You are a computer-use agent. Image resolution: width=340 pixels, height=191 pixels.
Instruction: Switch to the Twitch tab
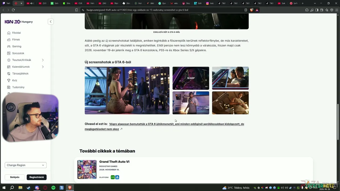pos(6,3)
